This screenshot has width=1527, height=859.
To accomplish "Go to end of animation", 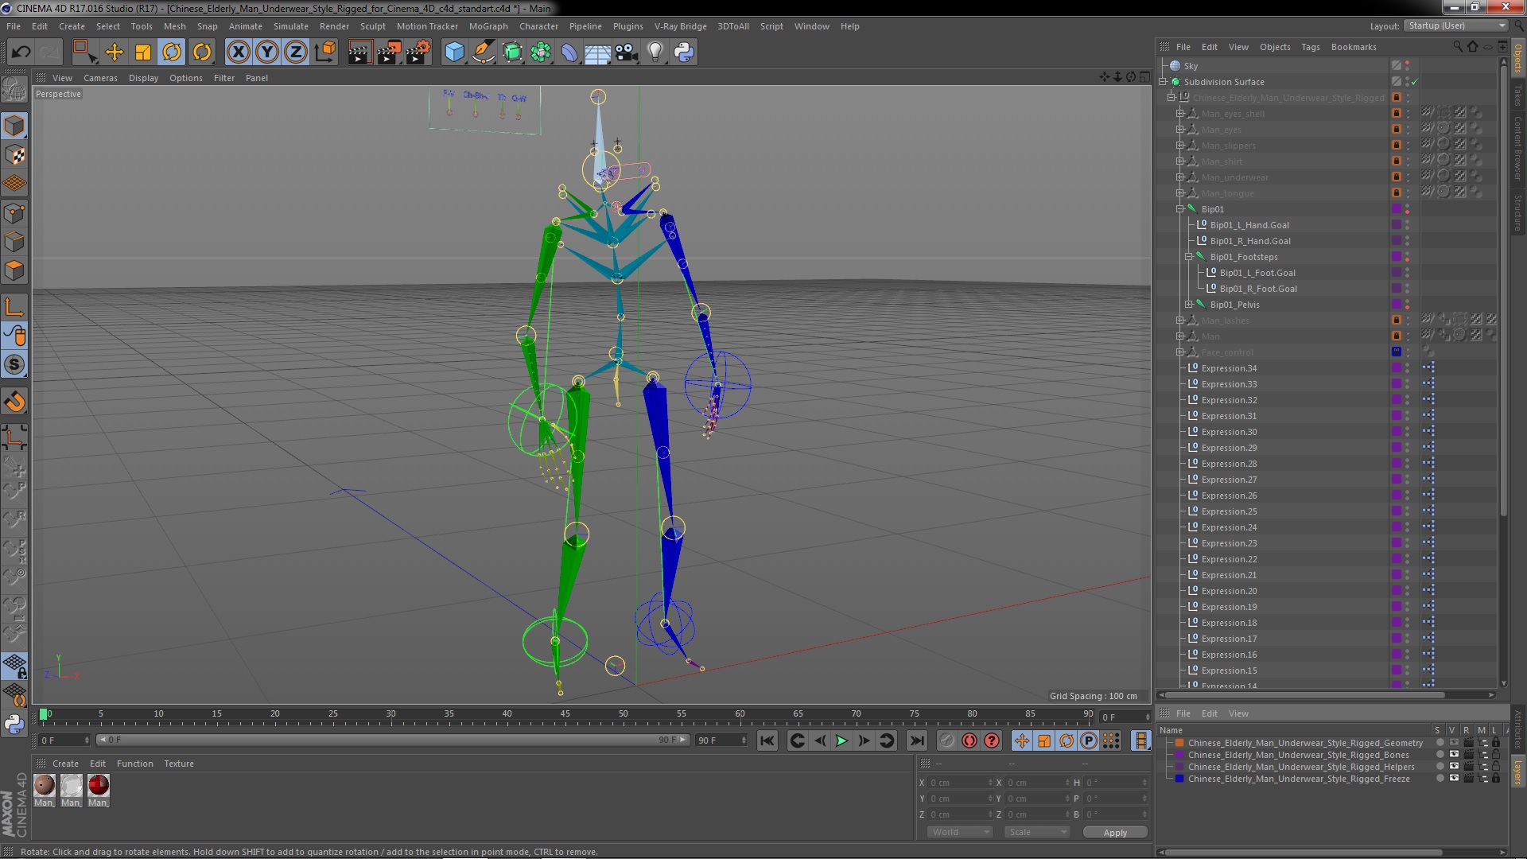I will coord(917,741).
